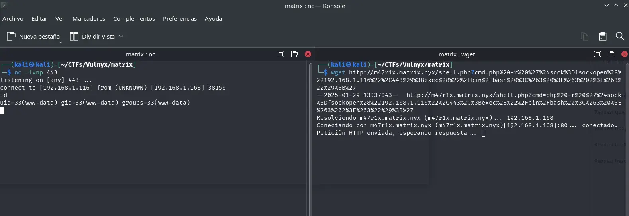
Task: Click the right pane prompt path ~/CTFs/Vulnyx/matrix
Action: [413, 64]
